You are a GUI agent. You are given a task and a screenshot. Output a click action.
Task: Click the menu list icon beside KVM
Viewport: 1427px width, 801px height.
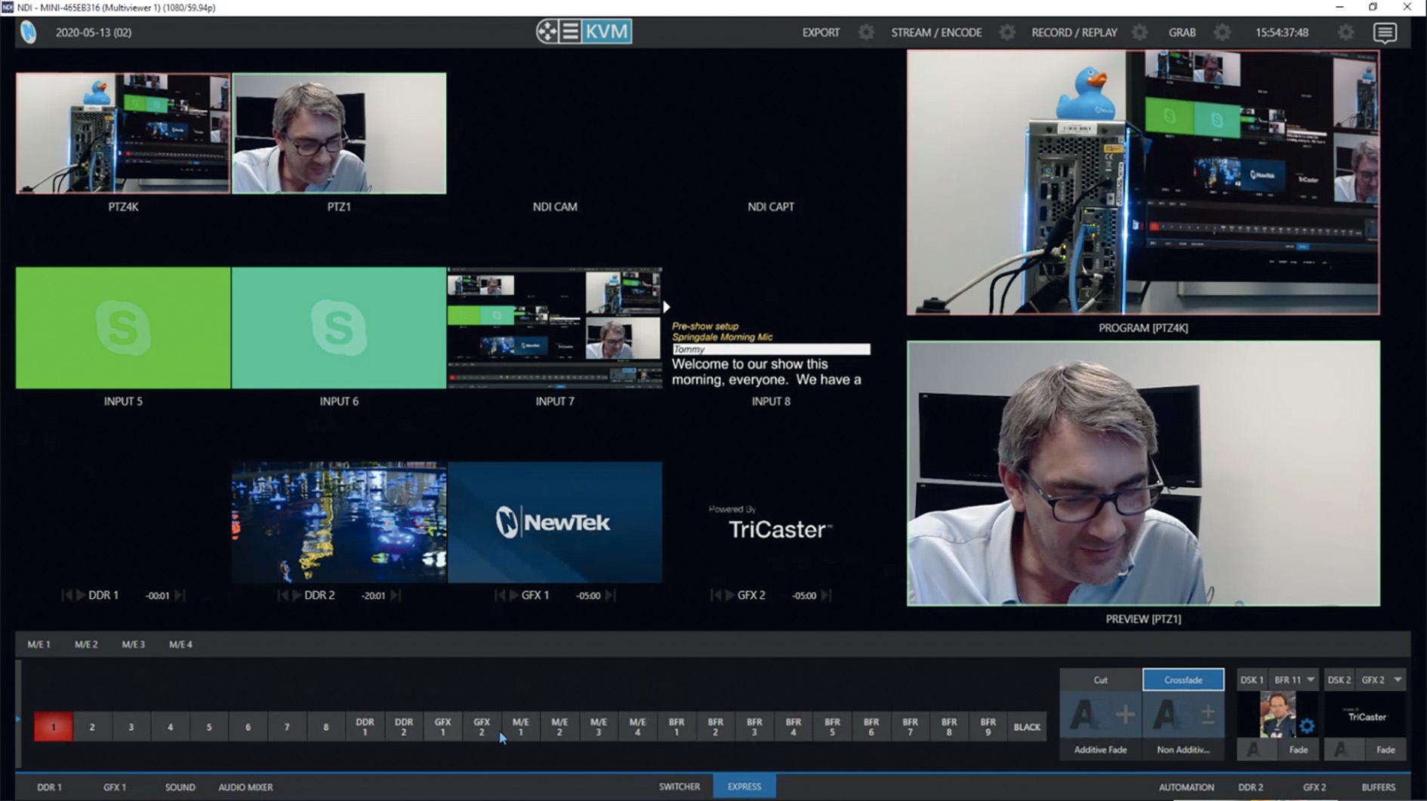(x=571, y=32)
